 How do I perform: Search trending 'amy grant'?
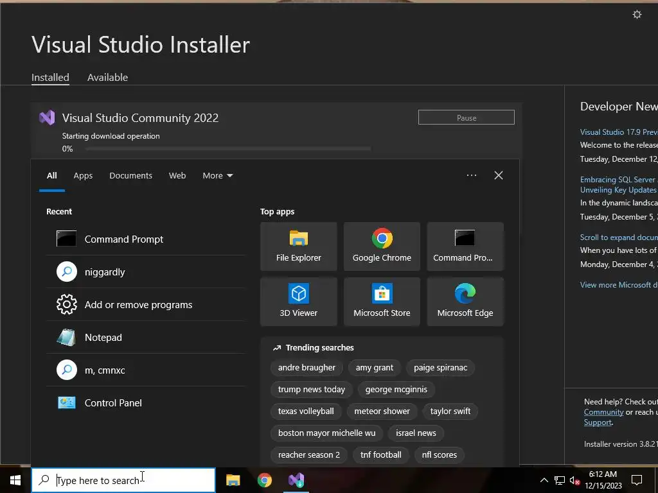[x=375, y=368]
